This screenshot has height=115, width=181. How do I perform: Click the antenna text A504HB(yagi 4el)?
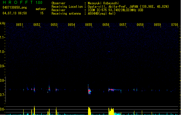(x=102, y=14)
